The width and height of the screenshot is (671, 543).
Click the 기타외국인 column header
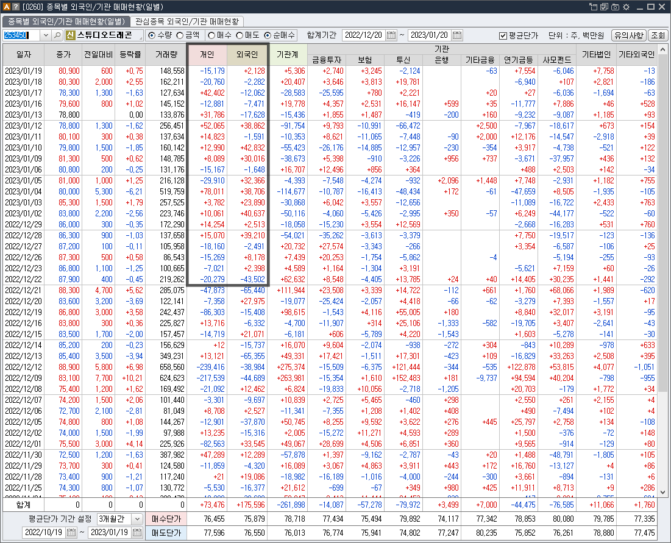point(637,54)
